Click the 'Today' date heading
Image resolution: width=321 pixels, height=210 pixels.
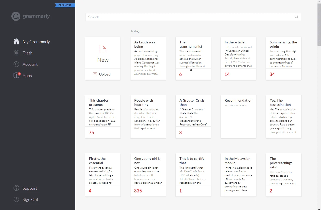pyautogui.click(x=135, y=31)
